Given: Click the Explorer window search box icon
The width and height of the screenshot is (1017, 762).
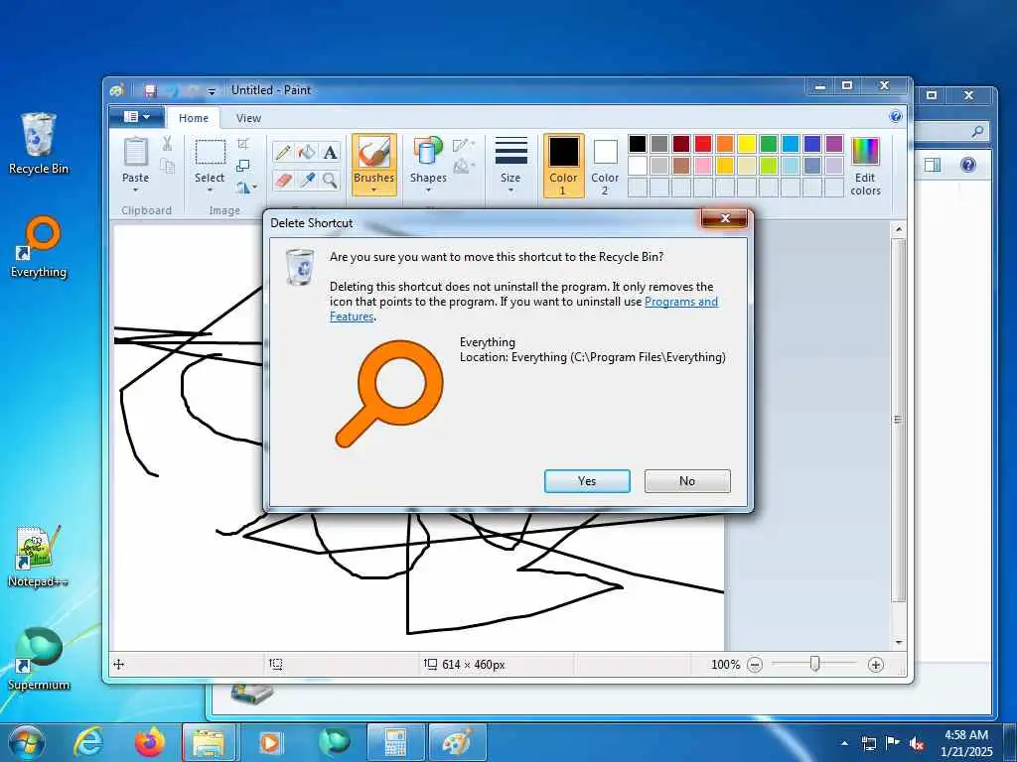Looking at the screenshot, I should point(977,132).
